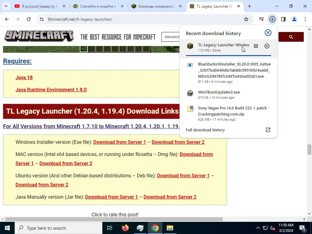The height and width of the screenshot is (234, 312).
Task: Open Task View from the taskbar
Action: point(110,228)
